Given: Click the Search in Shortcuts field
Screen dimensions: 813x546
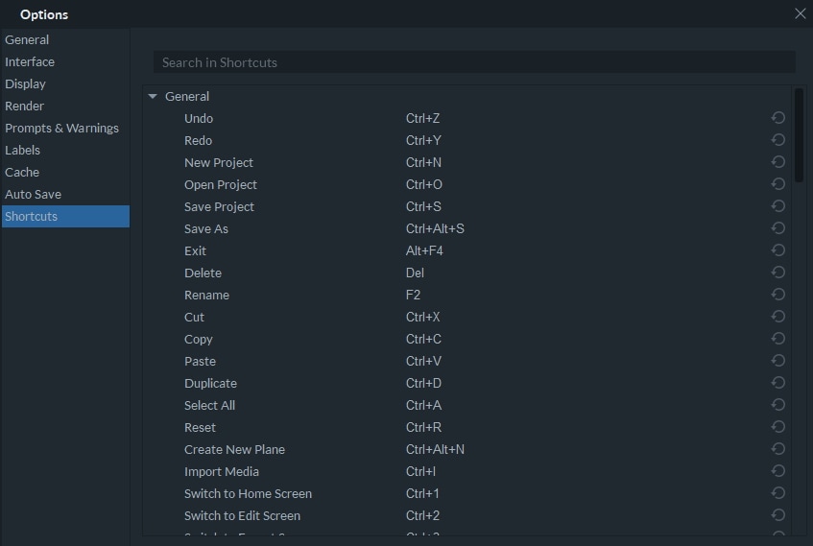Looking at the screenshot, I should (474, 62).
